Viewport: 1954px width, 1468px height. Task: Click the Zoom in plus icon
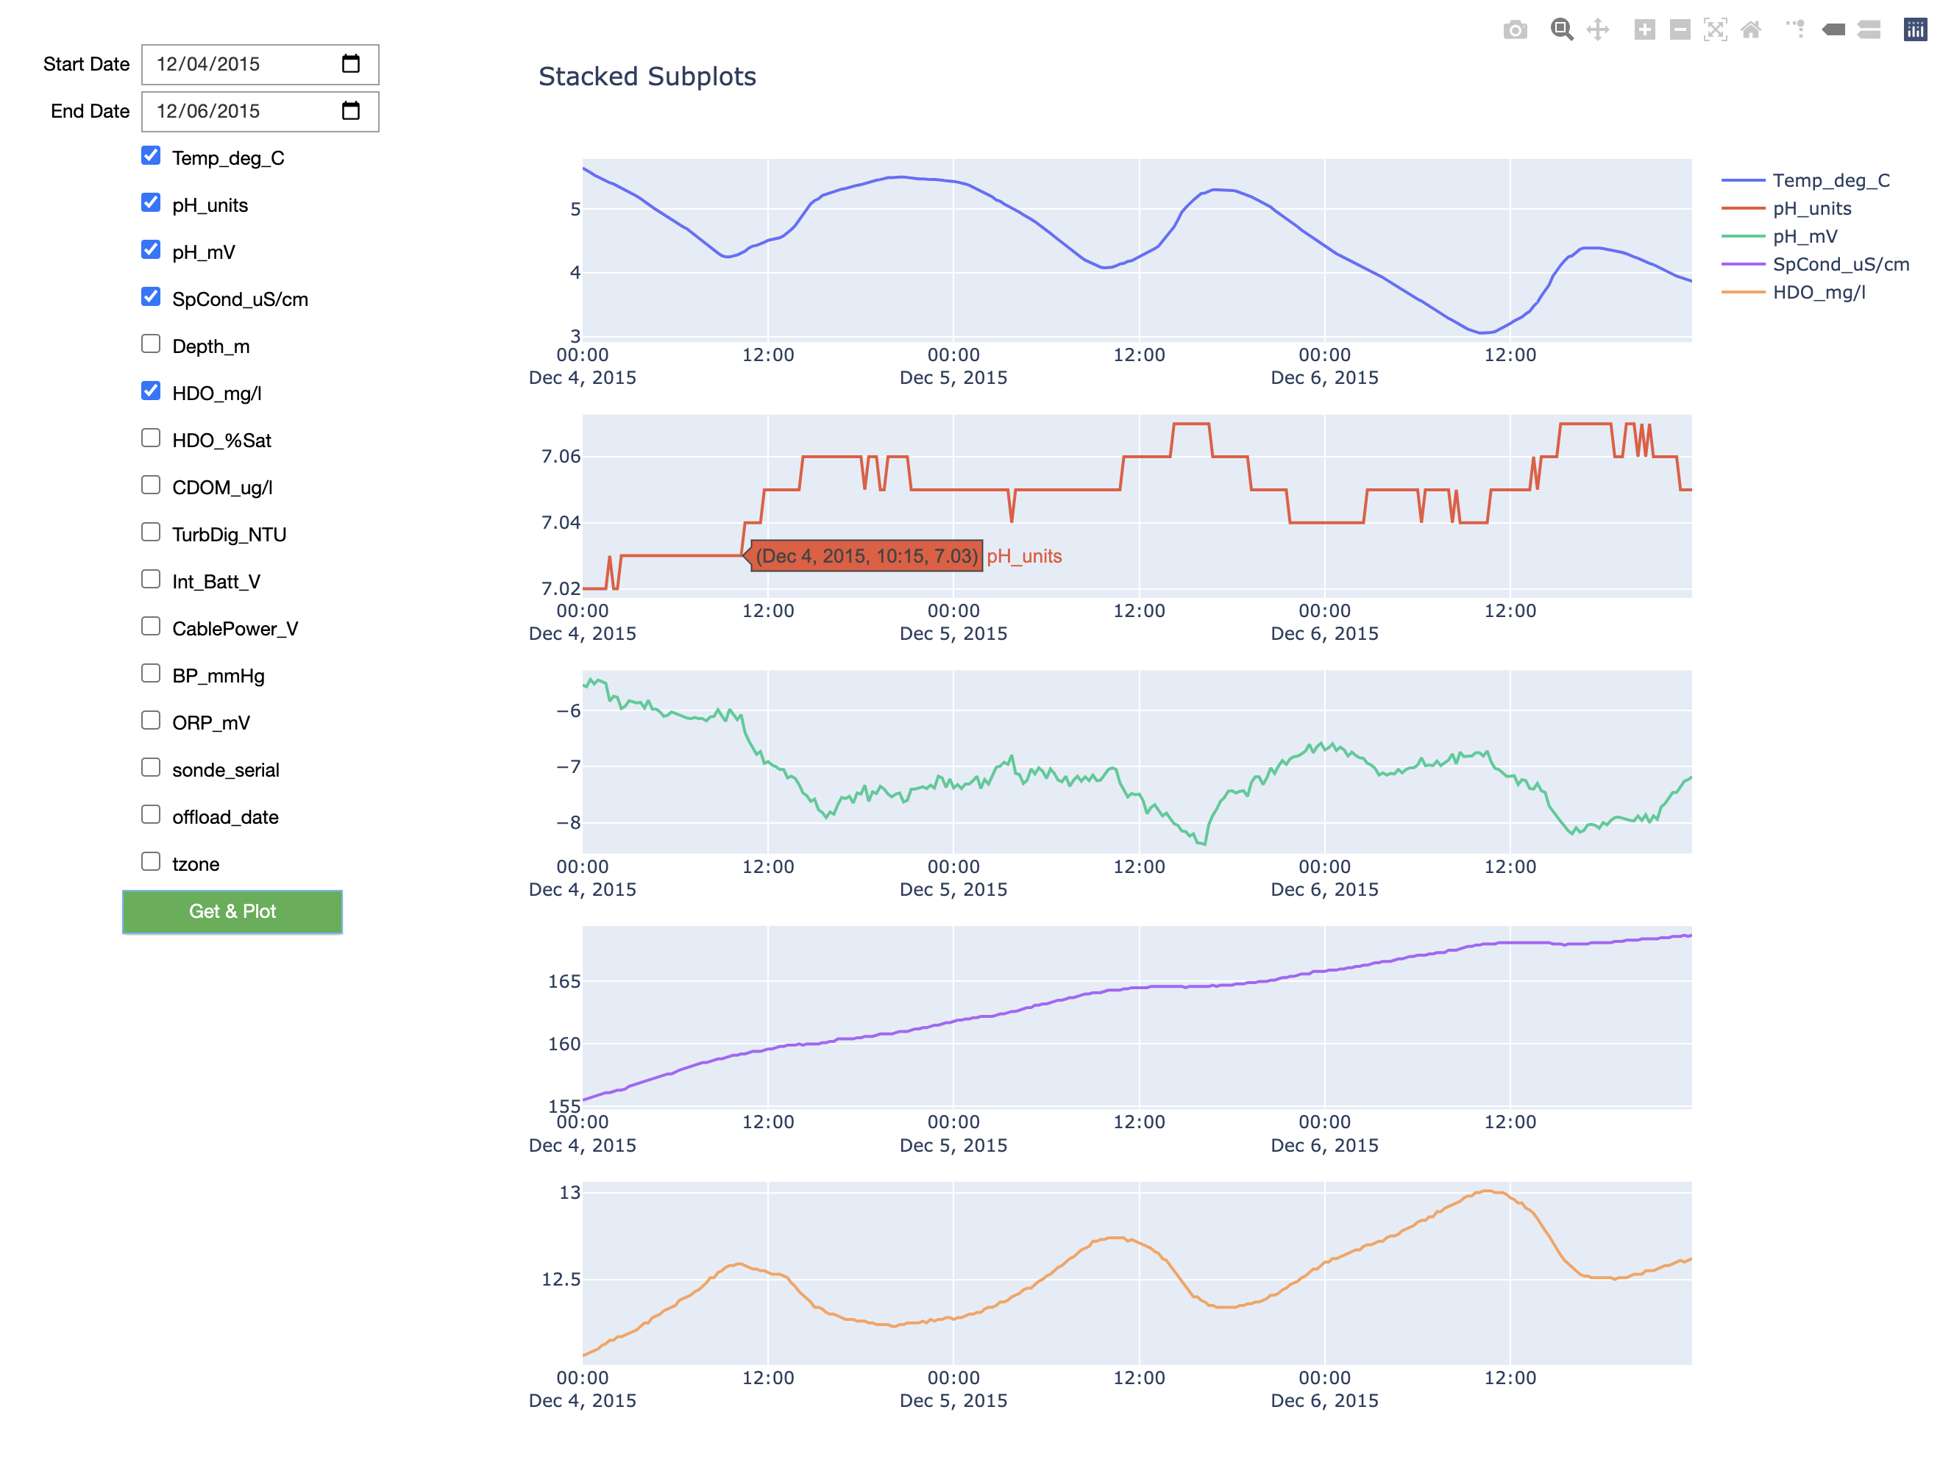coord(1644,30)
